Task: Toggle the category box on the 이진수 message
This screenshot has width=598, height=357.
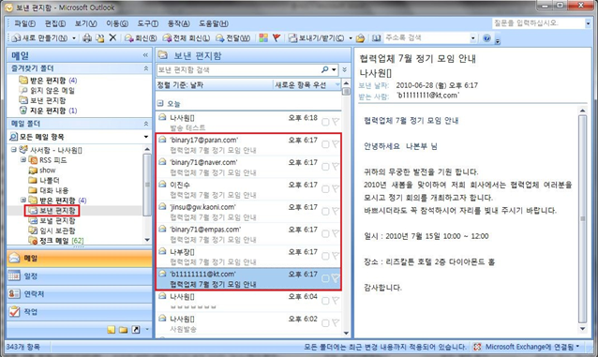Action: 325,188
